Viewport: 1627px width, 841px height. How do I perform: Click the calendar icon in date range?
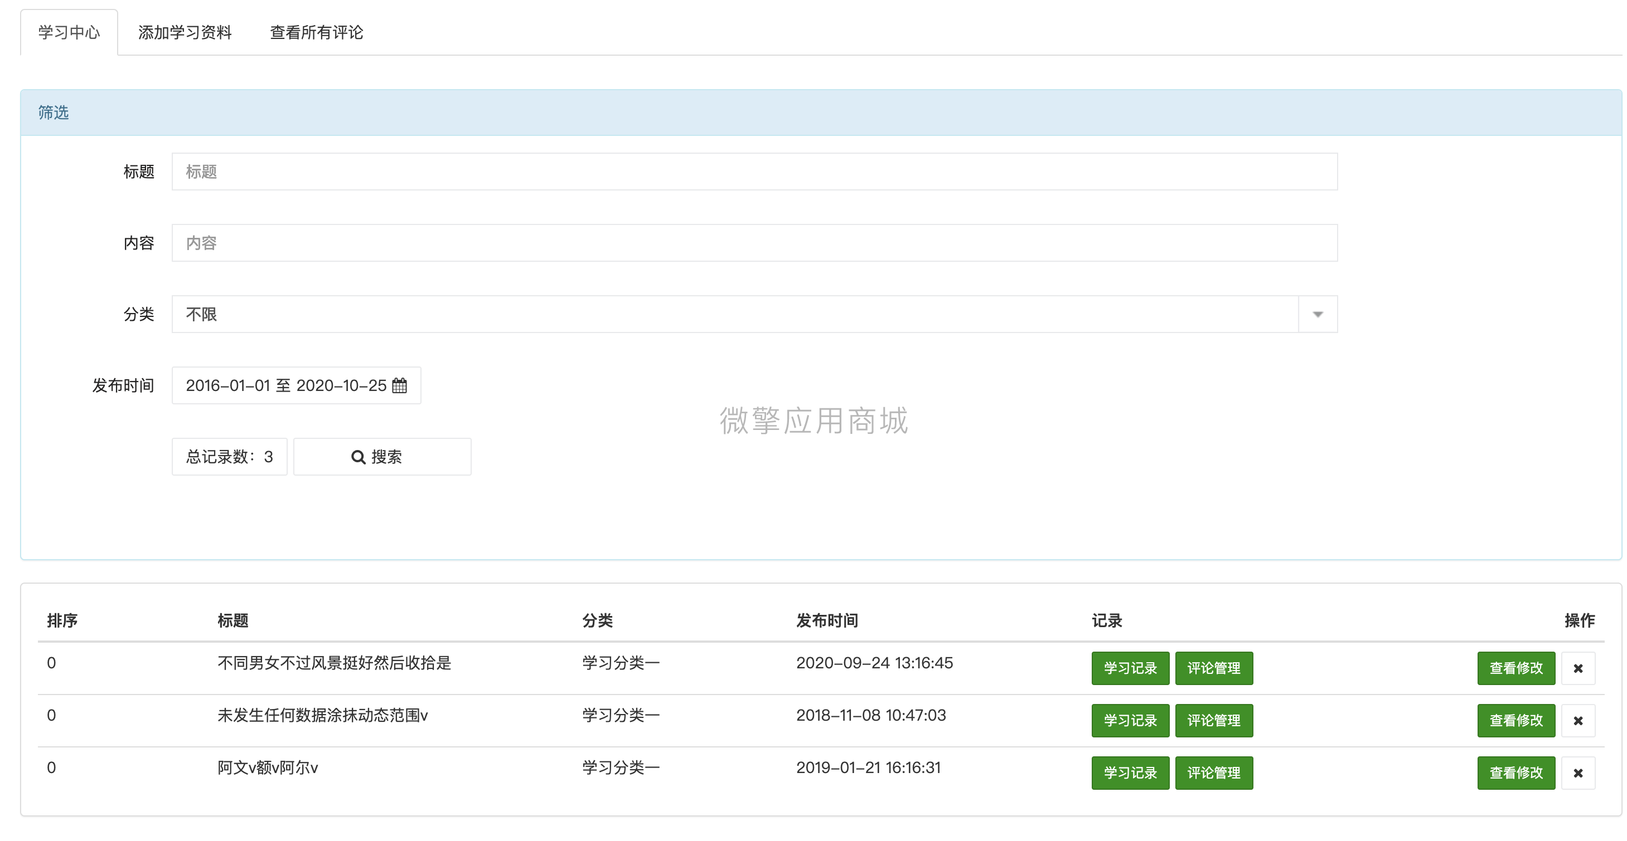[400, 385]
